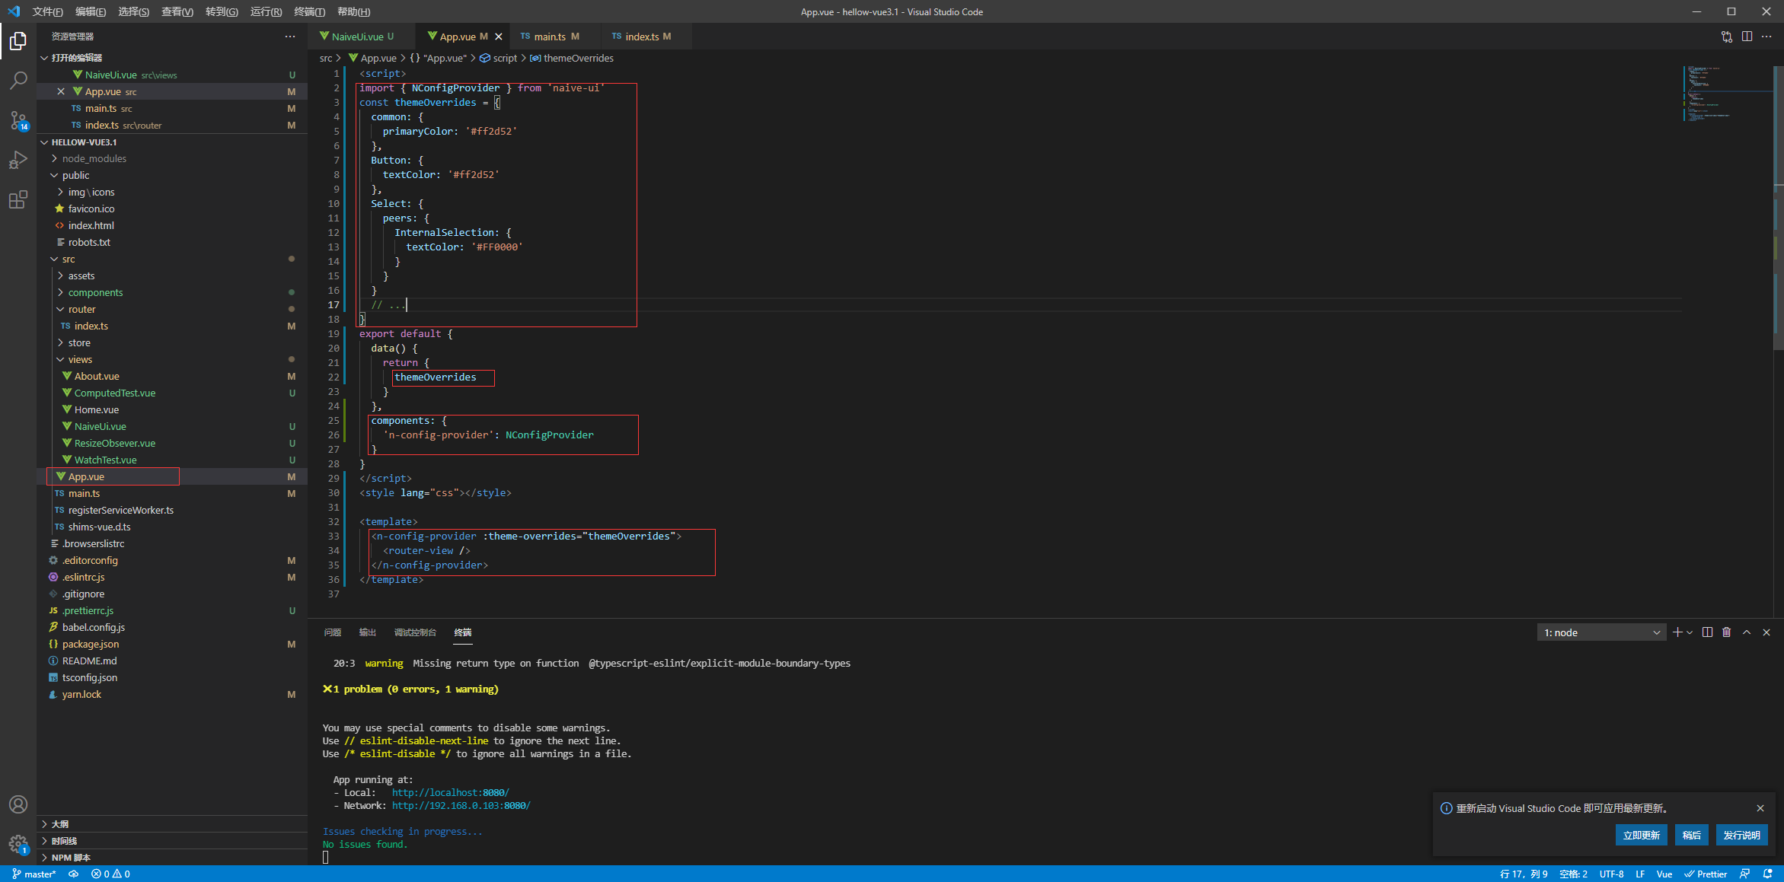The width and height of the screenshot is (1784, 882).
Task: Expand the Outline section
Action: click(x=172, y=824)
